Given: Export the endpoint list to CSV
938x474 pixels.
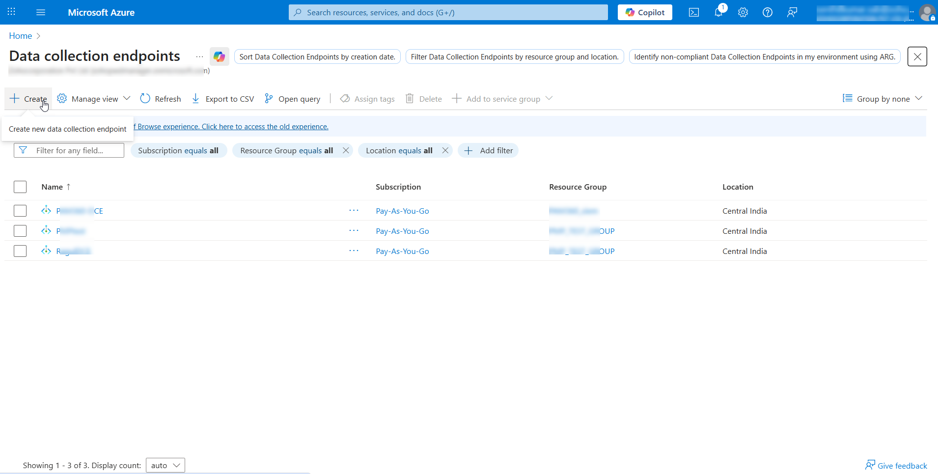Looking at the screenshot, I should pyautogui.click(x=222, y=98).
